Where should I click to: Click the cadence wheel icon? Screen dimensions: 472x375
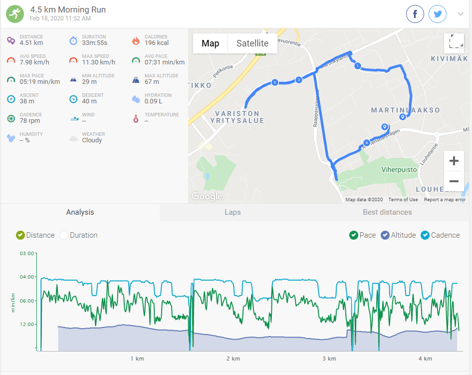click(11, 119)
